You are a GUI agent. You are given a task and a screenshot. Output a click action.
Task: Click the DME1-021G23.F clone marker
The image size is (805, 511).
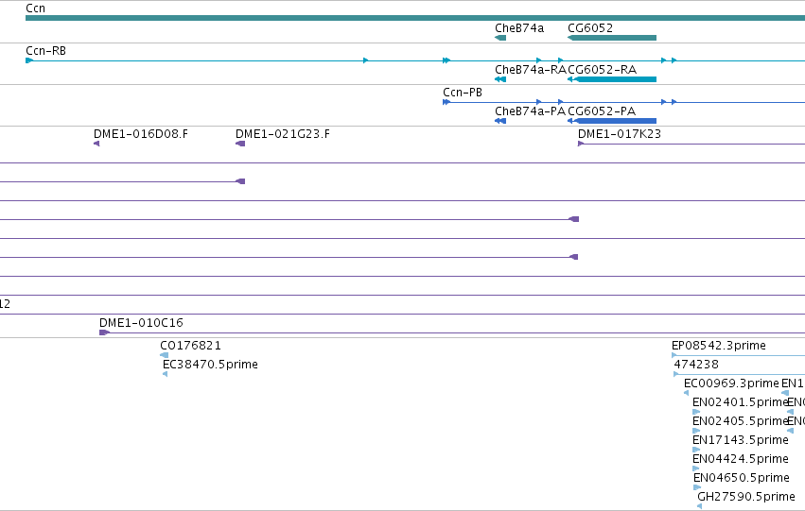tap(240, 144)
